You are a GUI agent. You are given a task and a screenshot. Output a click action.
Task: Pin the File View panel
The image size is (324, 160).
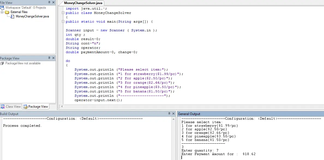[x=49, y=2]
